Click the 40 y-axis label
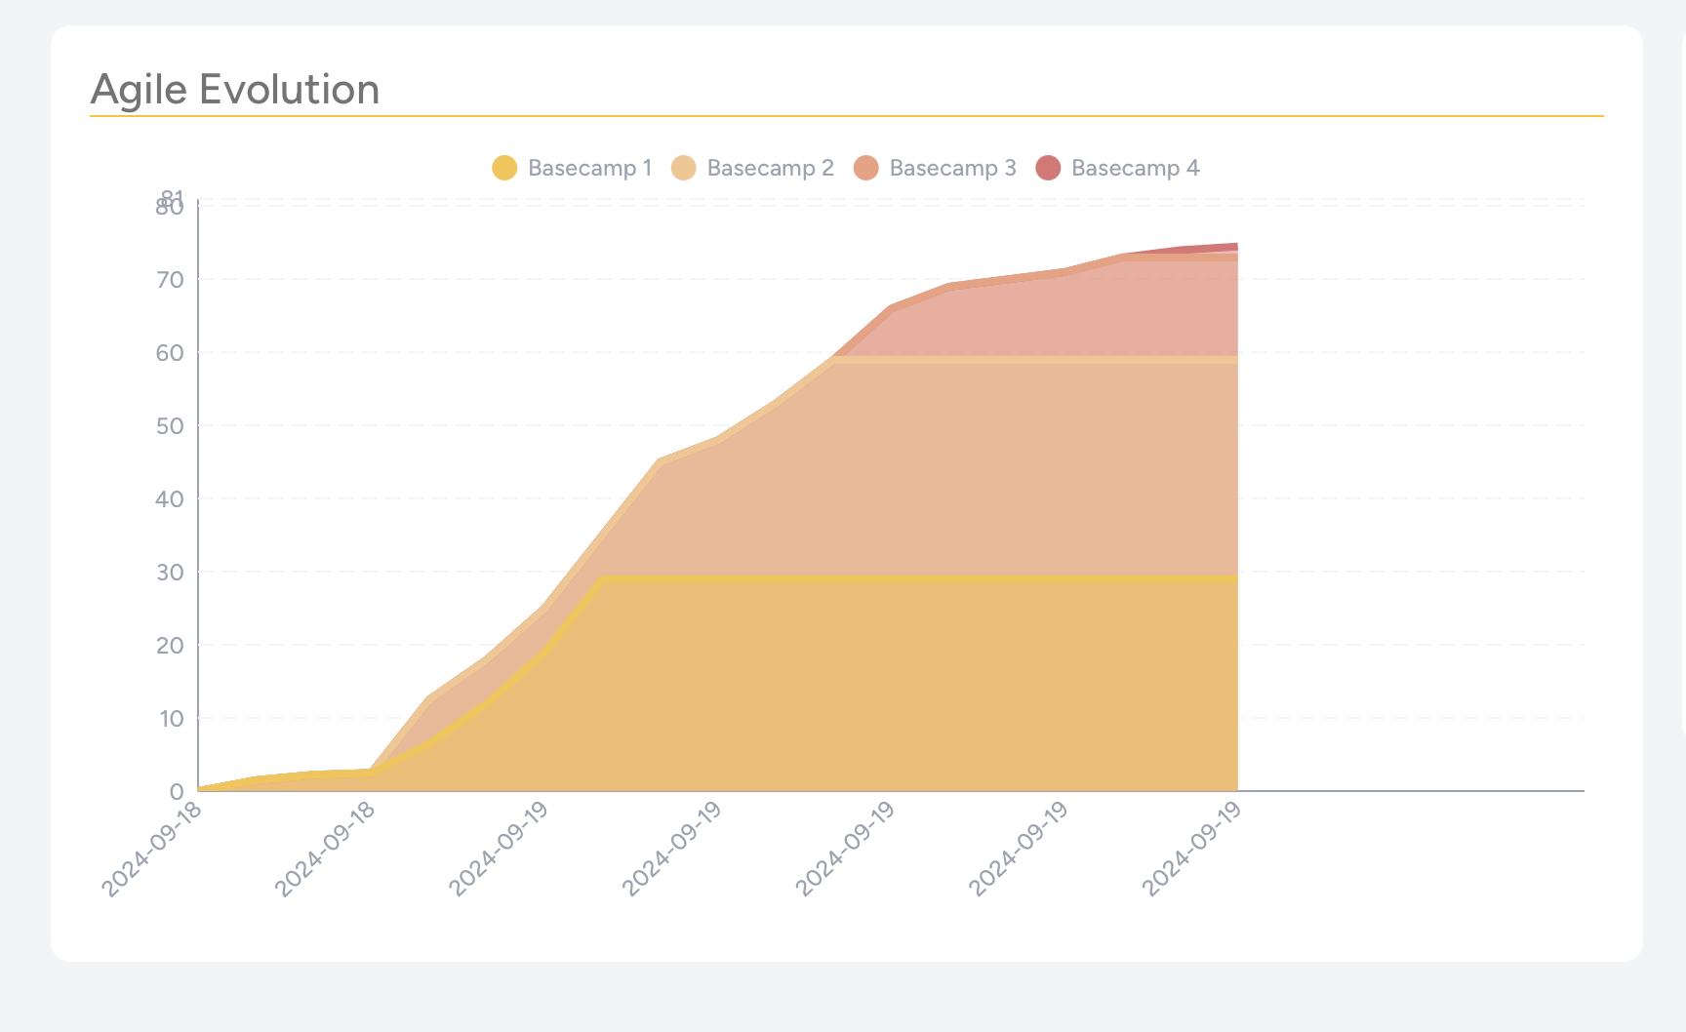The width and height of the screenshot is (1686, 1032). pyautogui.click(x=170, y=499)
